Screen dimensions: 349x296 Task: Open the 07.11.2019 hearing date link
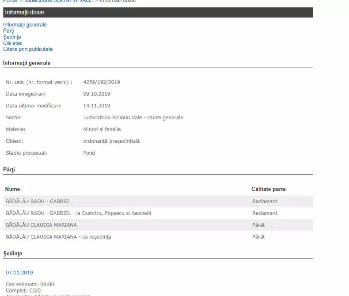(x=19, y=273)
